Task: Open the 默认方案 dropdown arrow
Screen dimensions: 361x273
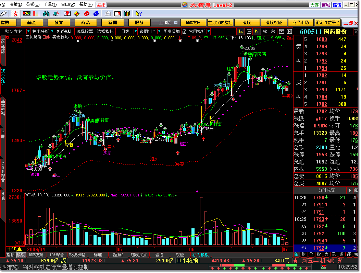Action: [x=28, y=31]
